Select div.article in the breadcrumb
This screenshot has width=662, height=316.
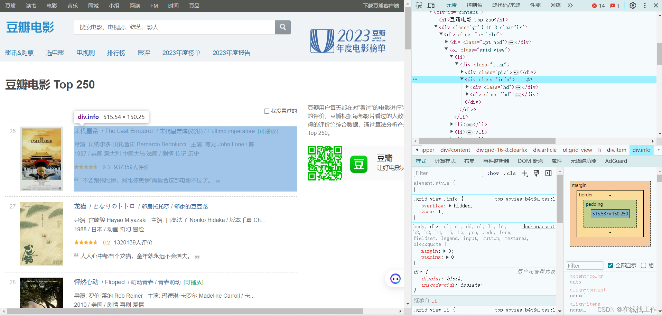pyautogui.click(x=544, y=150)
